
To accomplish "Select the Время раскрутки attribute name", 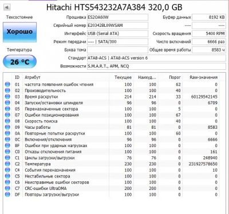I will tap(41, 97).
